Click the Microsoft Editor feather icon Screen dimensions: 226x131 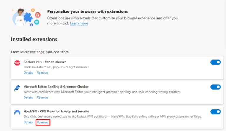[x=17, y=88]
